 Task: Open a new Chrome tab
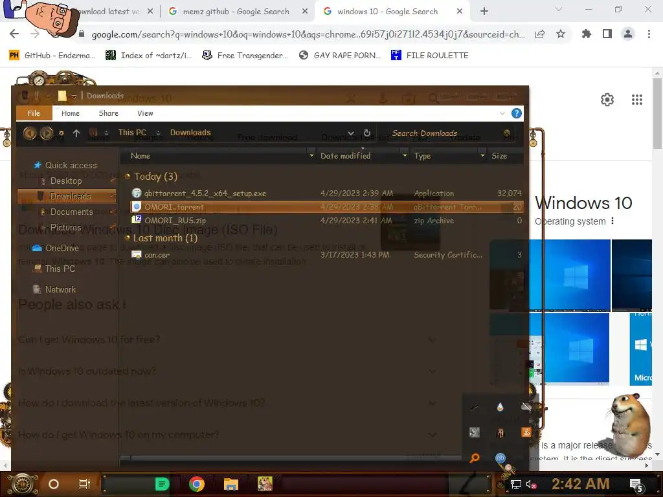[x=484, y=12]
